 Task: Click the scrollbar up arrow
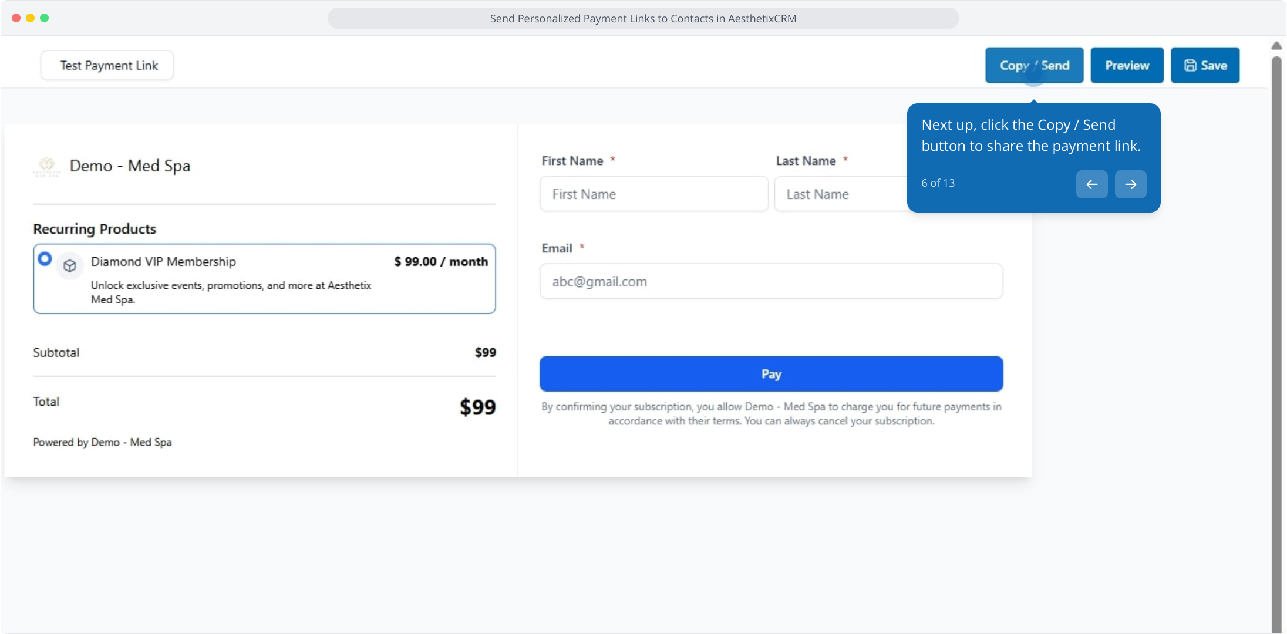(x=1276, y=46)
